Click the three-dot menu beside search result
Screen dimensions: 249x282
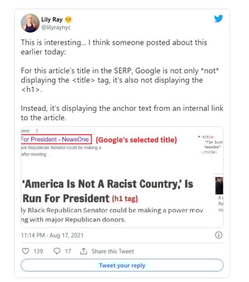37,131
